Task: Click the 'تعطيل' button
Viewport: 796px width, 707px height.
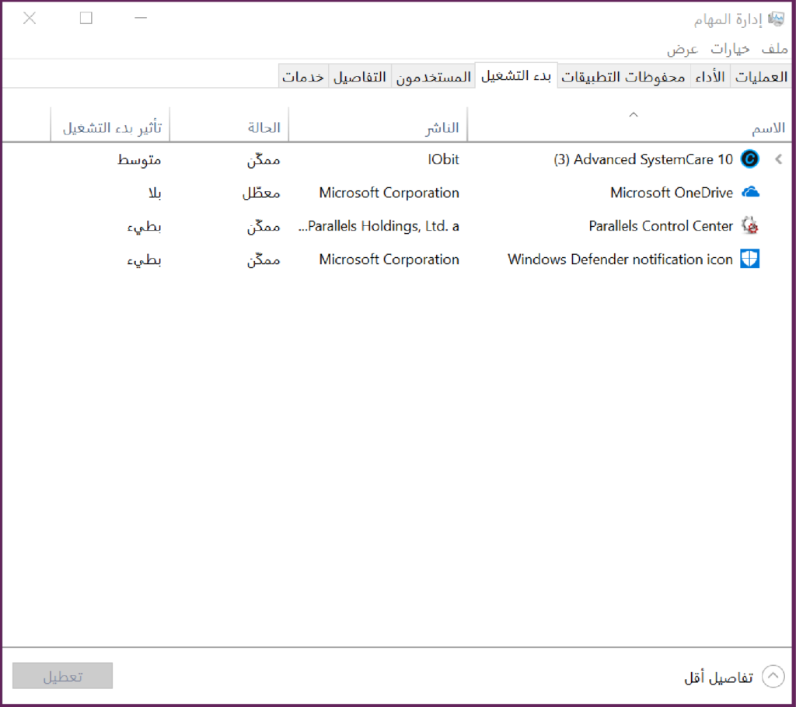Action: click(x=62, y=676)
